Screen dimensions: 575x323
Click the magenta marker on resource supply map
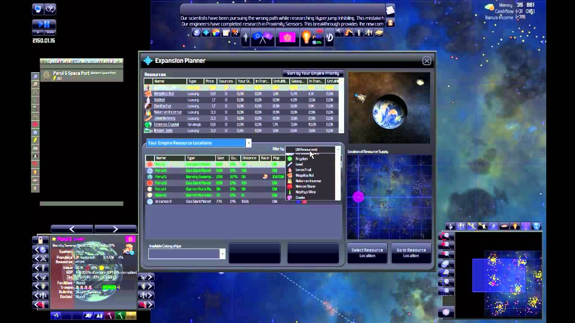[358, 196]
